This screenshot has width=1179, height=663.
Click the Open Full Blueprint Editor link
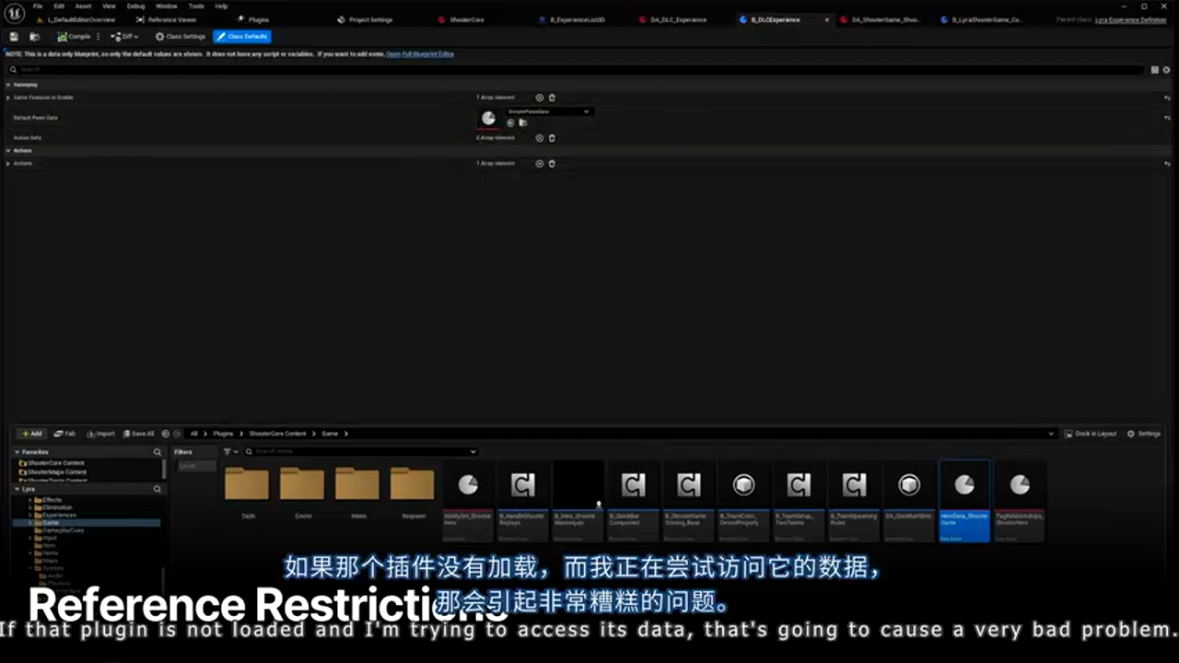tap(420, 54)
